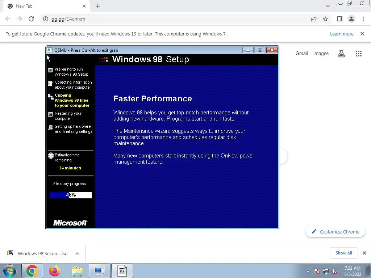
Task: Launch Firefox from the taskbar
Action: [x=55, y=271]
